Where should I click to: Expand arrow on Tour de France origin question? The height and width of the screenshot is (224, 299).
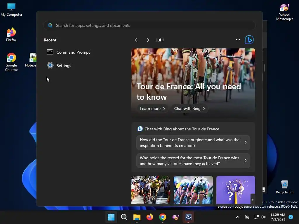point(246,142)
